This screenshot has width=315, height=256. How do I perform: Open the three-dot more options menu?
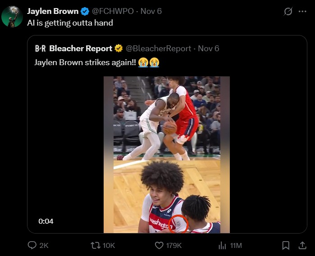click(302, 12)
